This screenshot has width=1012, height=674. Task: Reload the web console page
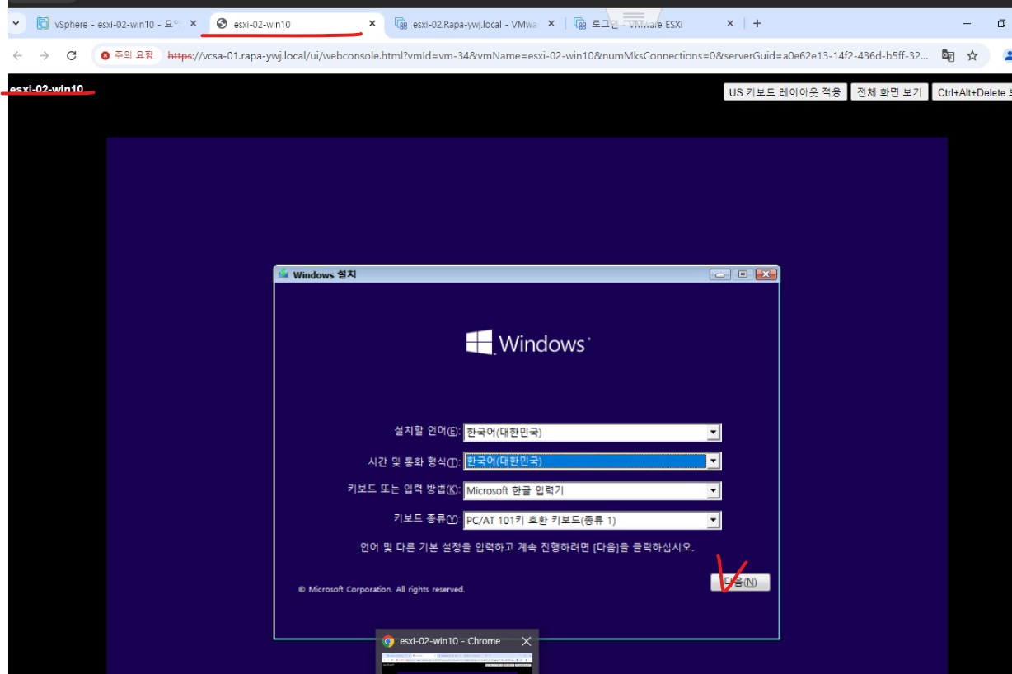pyautogui.click(x=72, y=55)
